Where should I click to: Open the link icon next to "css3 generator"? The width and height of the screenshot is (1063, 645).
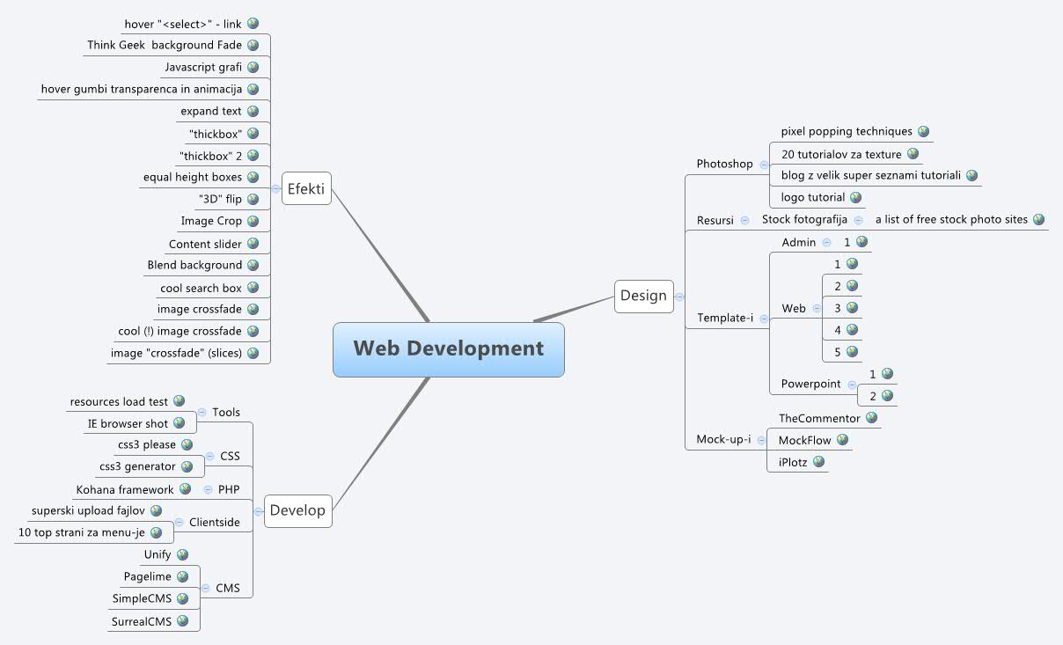[188, 466]
